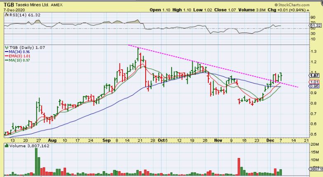Click the StockCharts.com copyright label
323x177 pixels.
click(x=292, y=5)
